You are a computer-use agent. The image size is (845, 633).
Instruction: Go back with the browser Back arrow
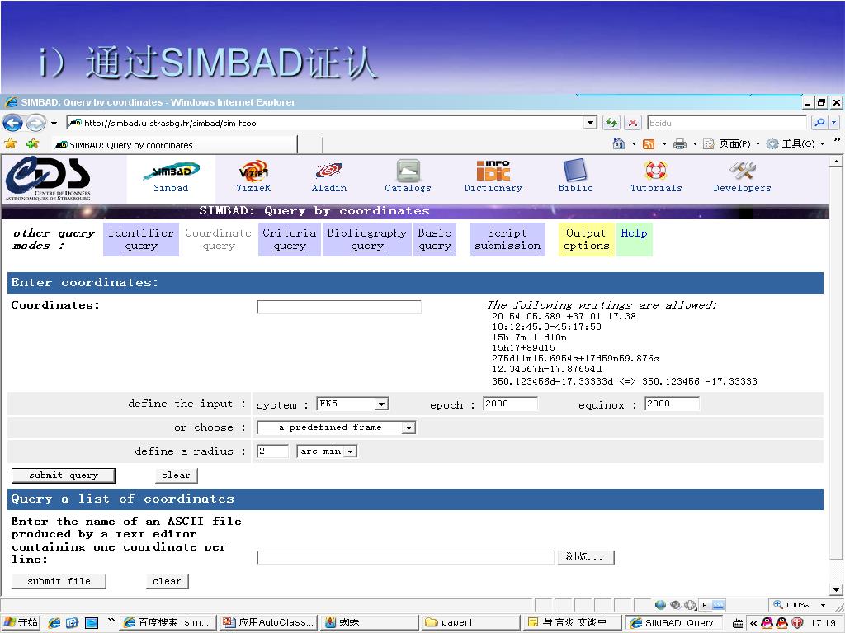[12, 124]
